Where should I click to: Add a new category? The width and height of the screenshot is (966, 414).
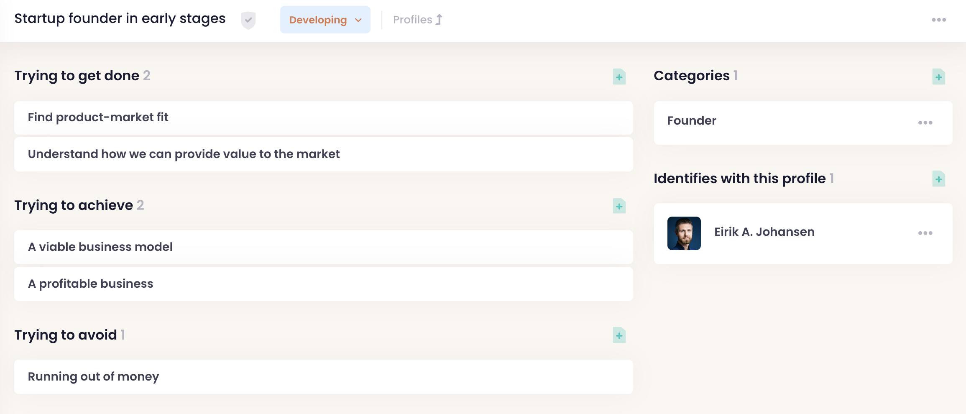tap(938, 77)
